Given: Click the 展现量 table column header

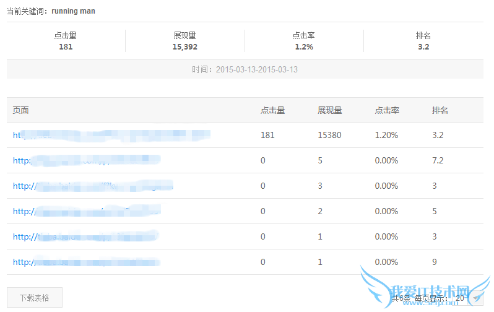Looking at the screenshot, I should (330, 110).
